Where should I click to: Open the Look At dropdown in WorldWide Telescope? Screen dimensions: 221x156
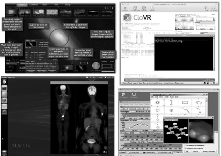[x=13, y=63]
